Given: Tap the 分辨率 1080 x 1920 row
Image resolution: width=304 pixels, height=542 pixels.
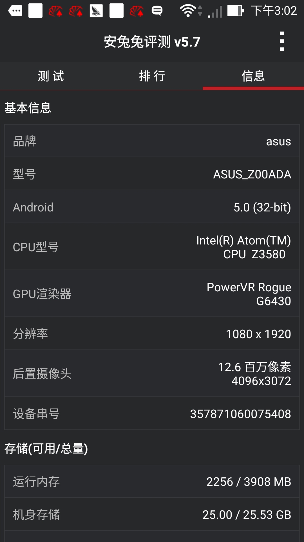Looking at the screenshot, I should click(152, 334).
